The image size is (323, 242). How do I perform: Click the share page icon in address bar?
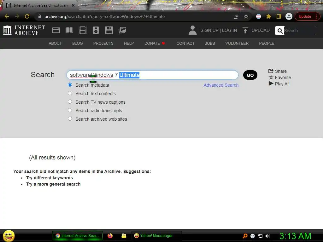tap(236, 16)
